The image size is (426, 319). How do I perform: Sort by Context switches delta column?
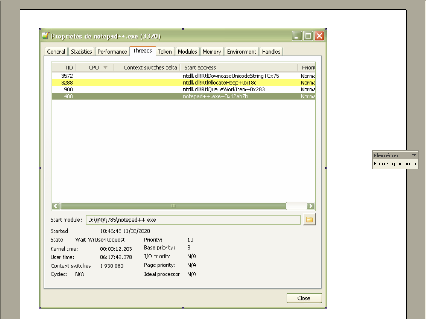coord(147,68)
